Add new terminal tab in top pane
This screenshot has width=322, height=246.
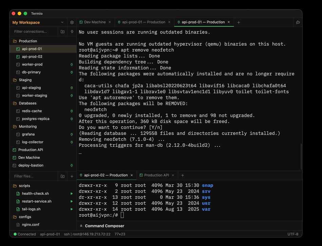(x=238, y=22)
